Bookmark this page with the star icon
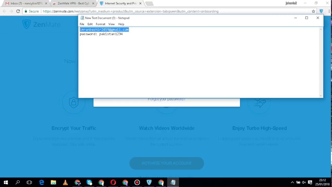The height and width of the screenshot is (187, 332). (313, 11)
